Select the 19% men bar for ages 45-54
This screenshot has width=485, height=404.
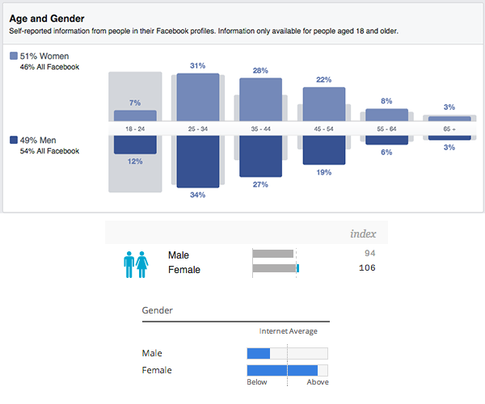pos(324,149)
